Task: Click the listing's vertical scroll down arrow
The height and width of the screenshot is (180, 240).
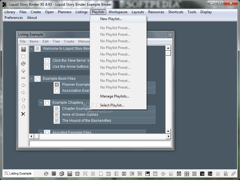Action: 168,131
